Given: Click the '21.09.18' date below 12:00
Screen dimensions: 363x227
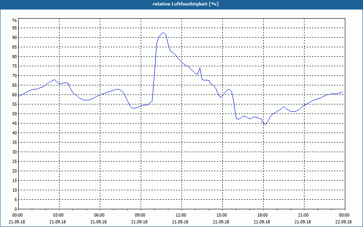Looking at the screenshot, I should (180, 222).
